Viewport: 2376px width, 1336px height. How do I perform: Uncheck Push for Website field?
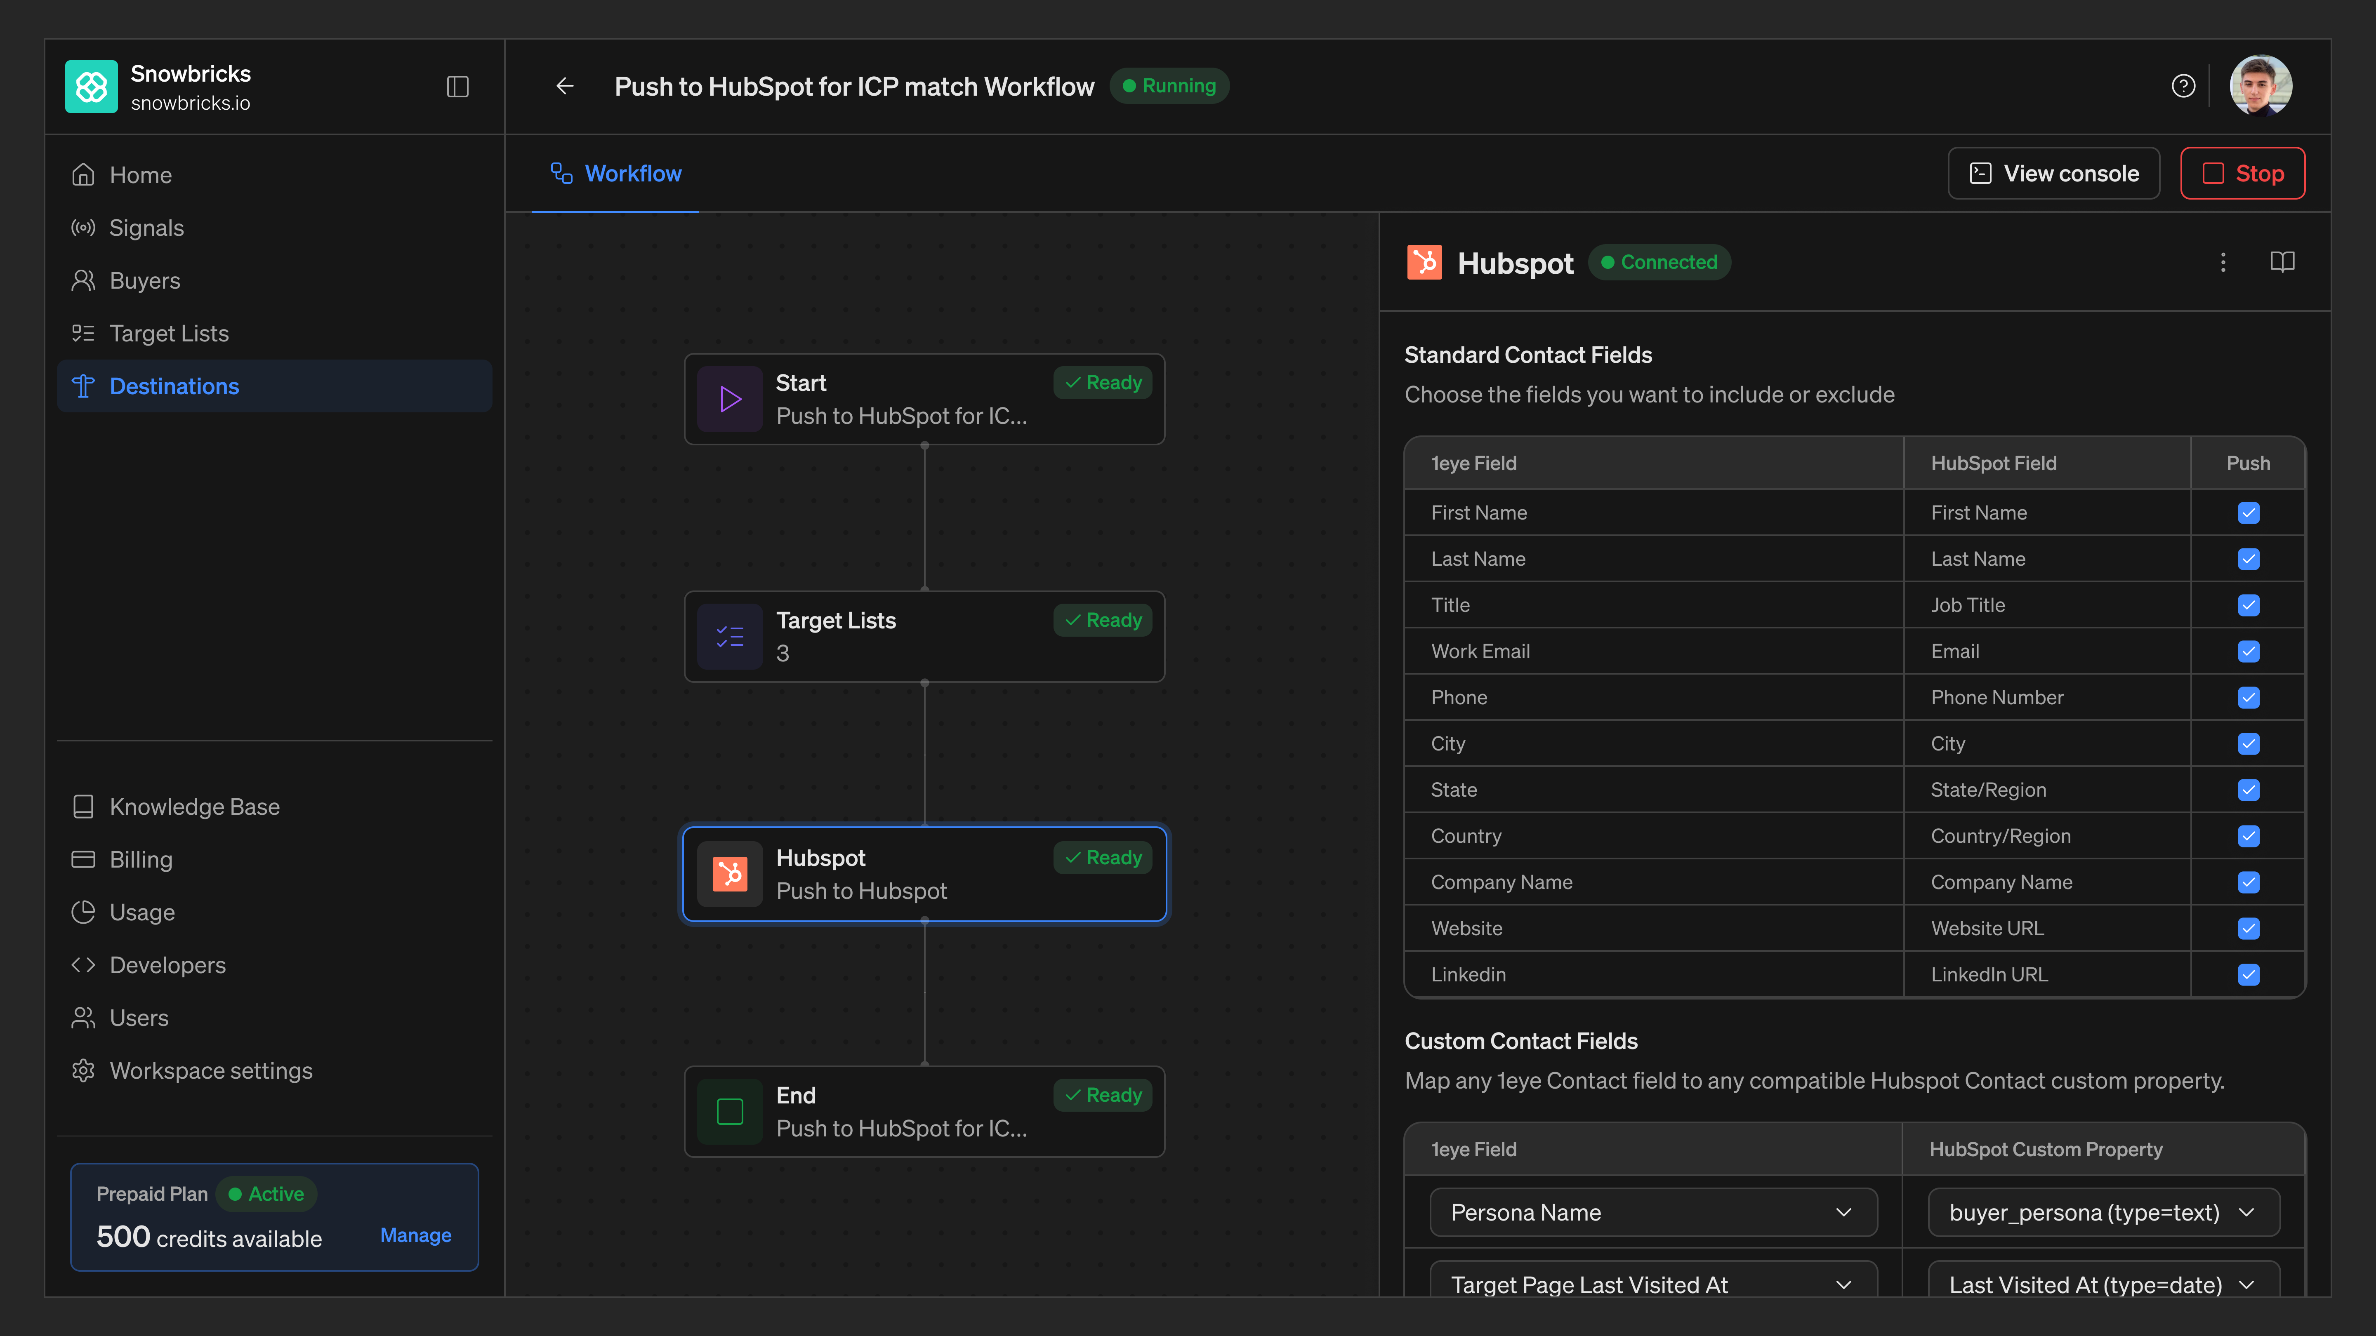pos(2249,929)
